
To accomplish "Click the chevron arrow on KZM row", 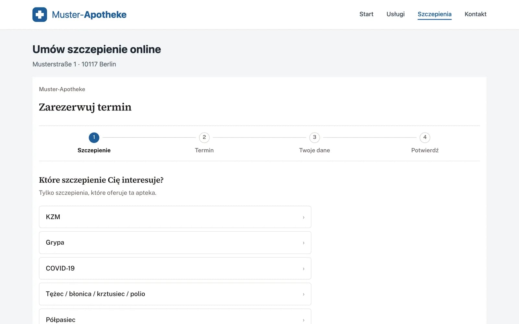I will tap(304, 217).
